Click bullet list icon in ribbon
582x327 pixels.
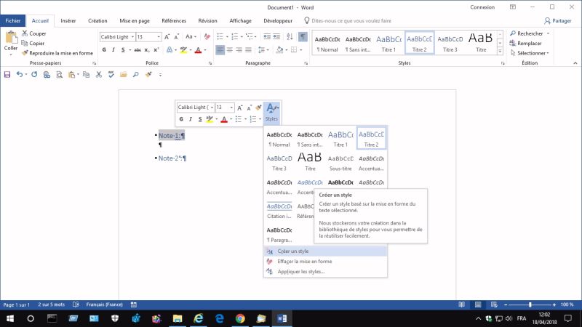click(x=220, y=37)
